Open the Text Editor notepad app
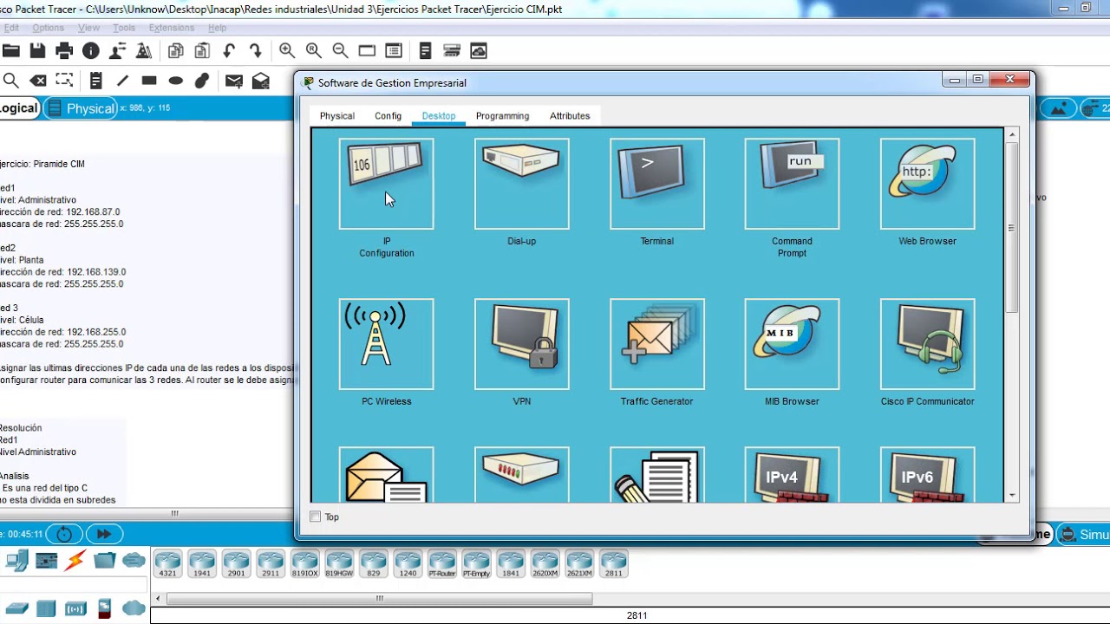 coord(656,475)
